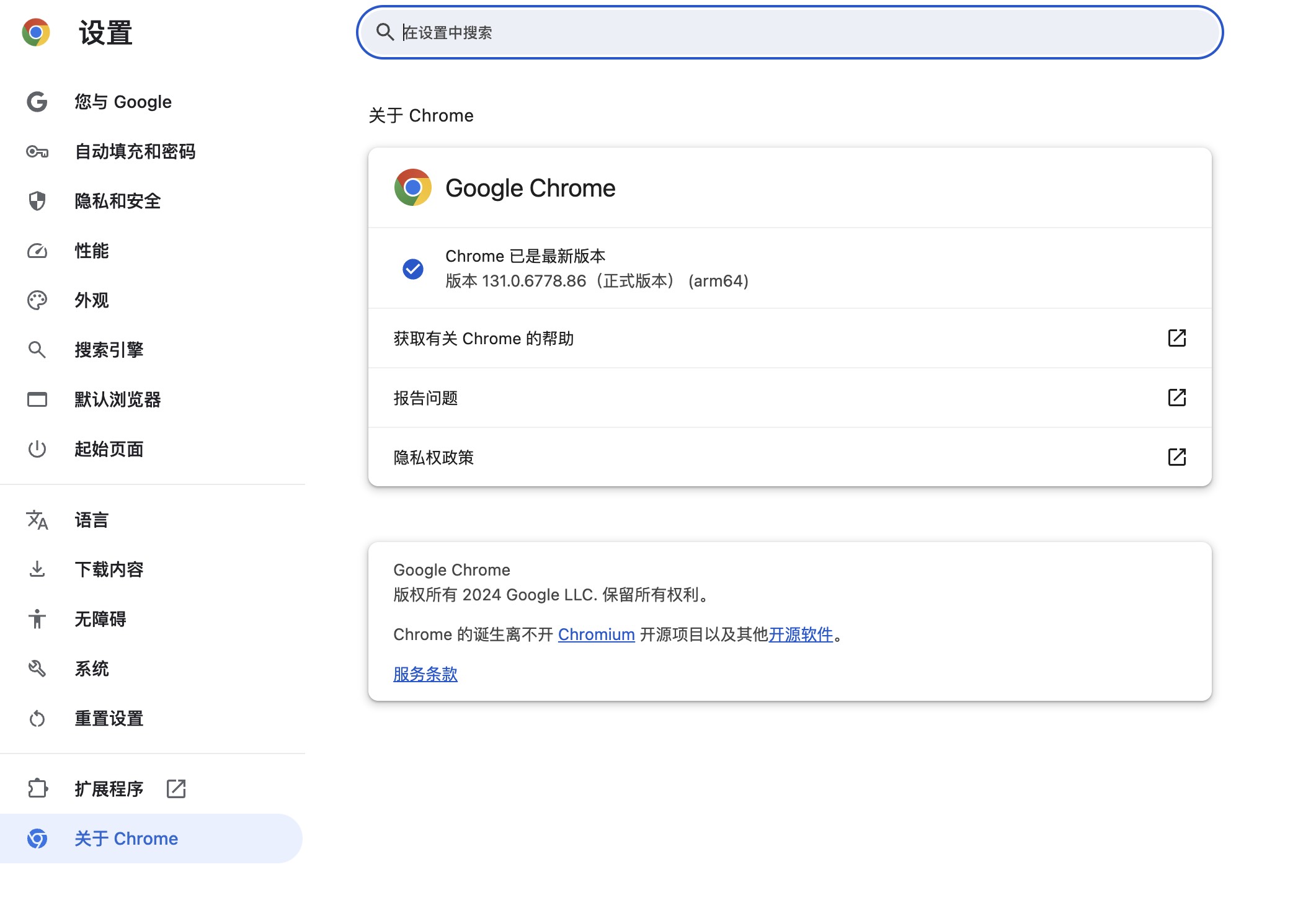
Task: Open the Chromium link
Action: point(596,634)
